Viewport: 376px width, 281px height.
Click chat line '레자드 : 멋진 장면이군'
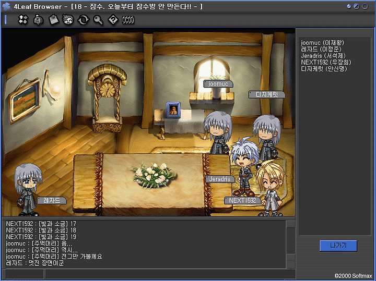coord(35,263)
